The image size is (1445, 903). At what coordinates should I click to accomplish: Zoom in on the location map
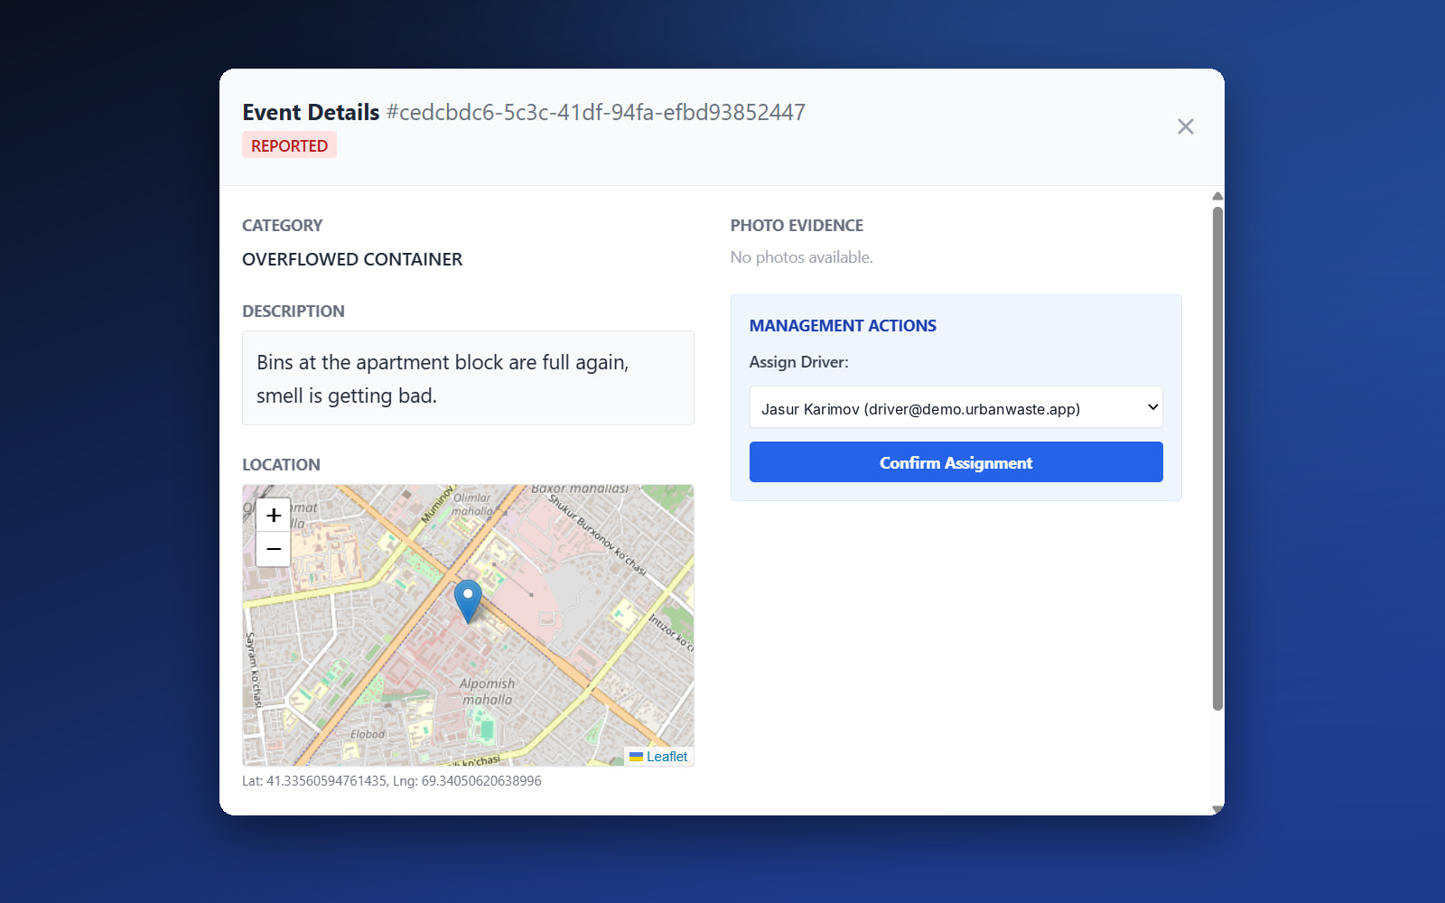click(274, 516)
